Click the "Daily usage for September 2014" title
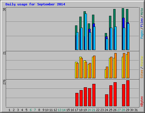This screenshot has width=145, height=113. pyautogui.click(x=35, y=4)
